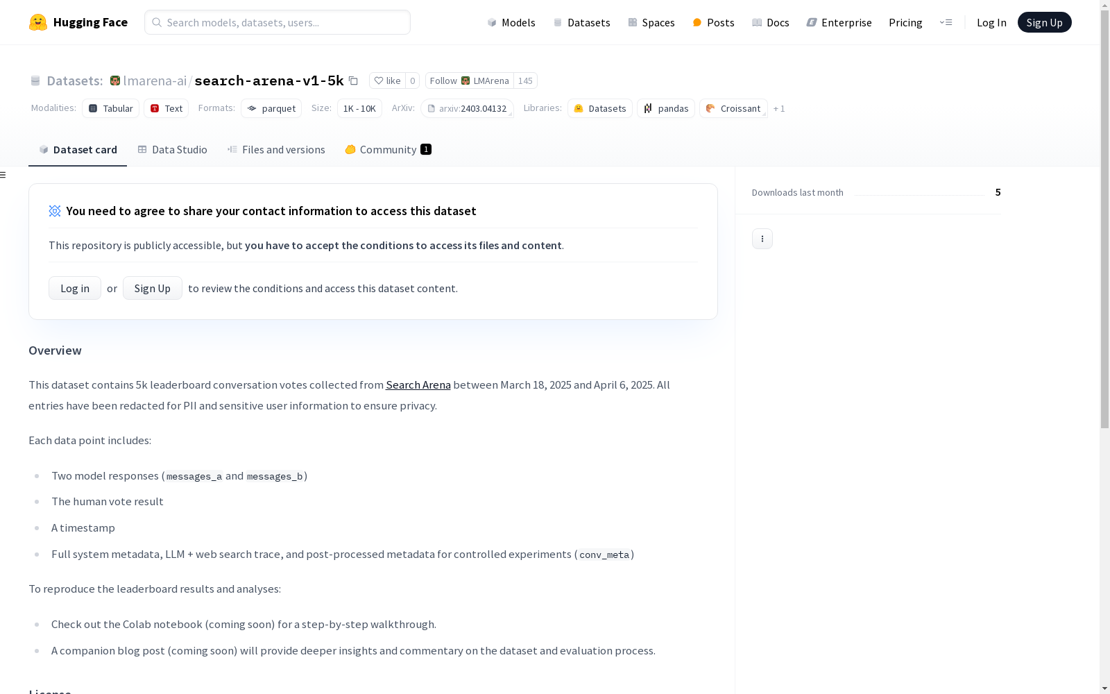Expand the more-navigation menu icon

(946, 22)
